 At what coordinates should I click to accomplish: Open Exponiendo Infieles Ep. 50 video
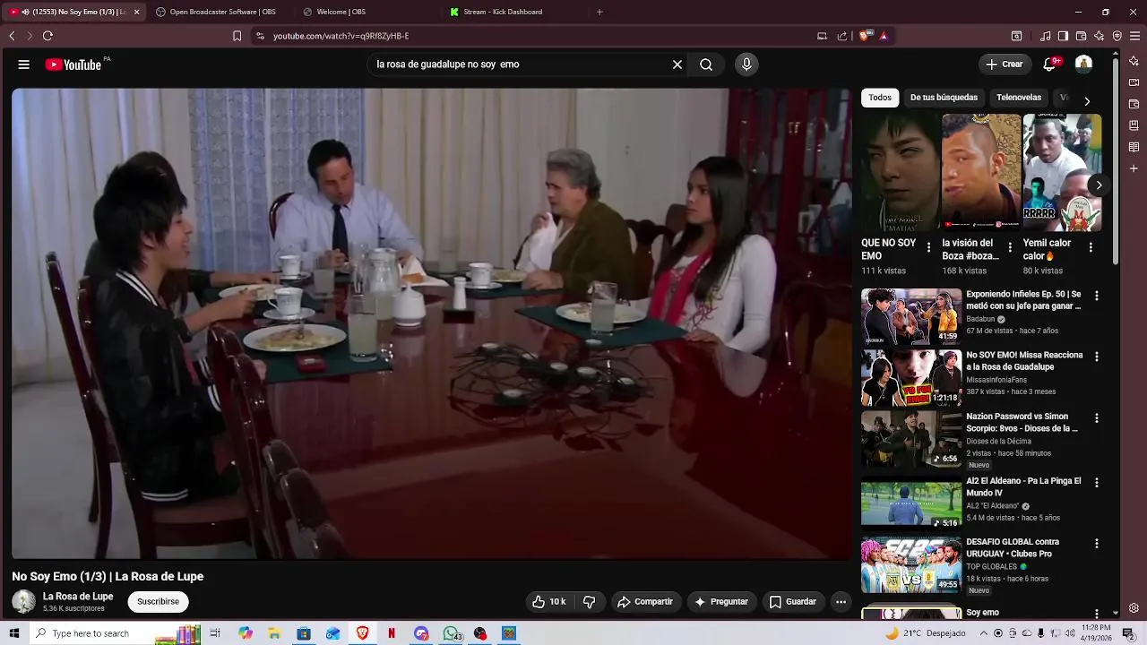point(911,316)
